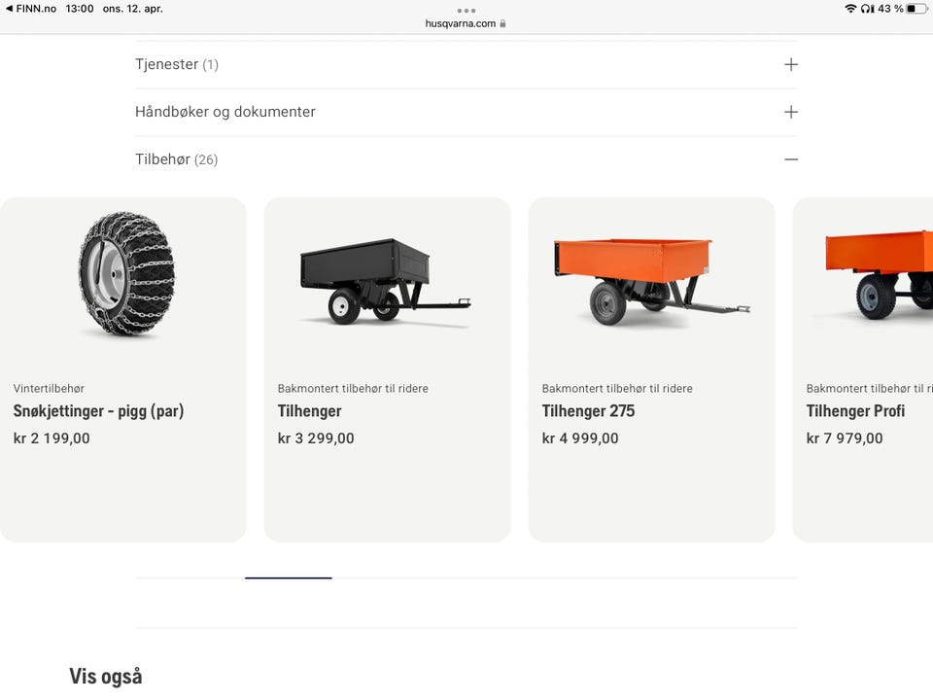Open the three-dot multitasking menu

466,10
